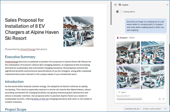Select the top-right colorful parking lot image

[x=153, y=53]
